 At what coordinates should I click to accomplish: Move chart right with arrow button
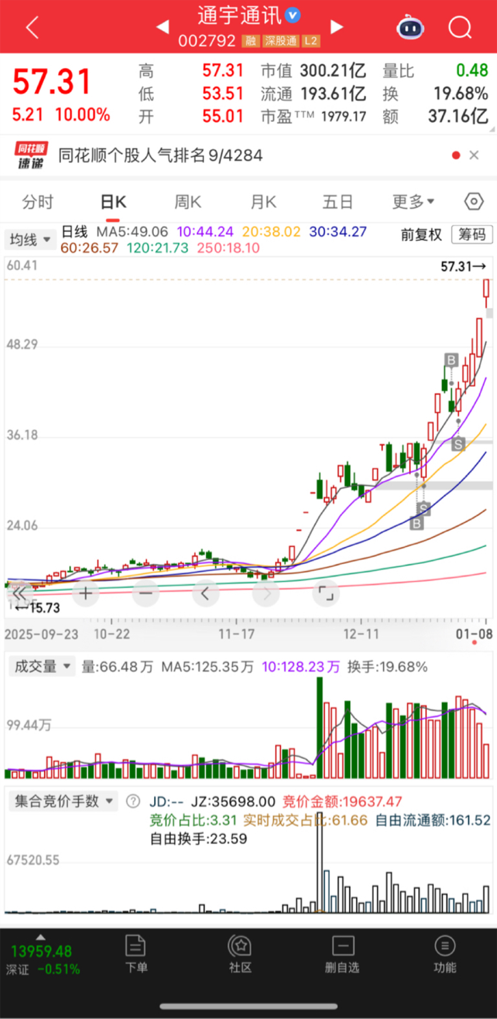(x=266, y=593)
